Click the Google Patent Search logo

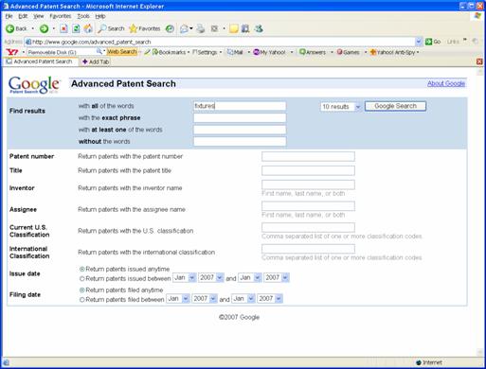[x=33, y=85]
